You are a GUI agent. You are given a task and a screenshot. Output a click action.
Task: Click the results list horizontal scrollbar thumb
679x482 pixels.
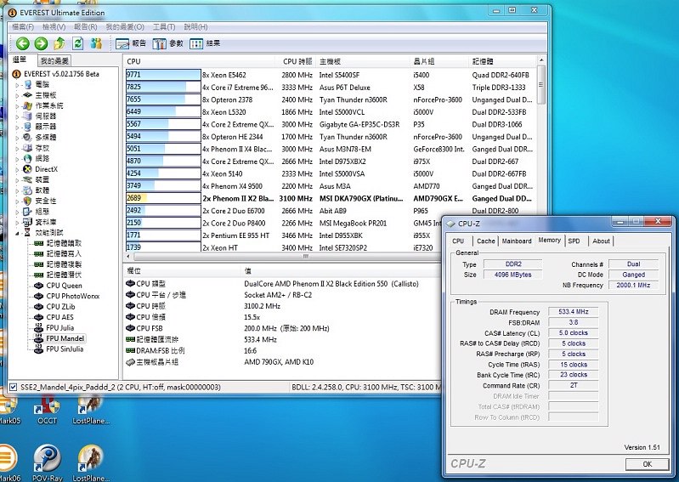pos(305,257)
